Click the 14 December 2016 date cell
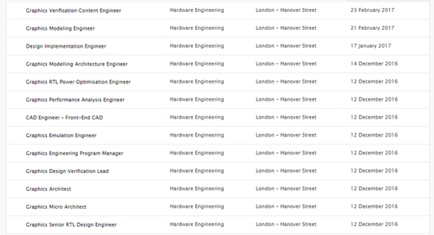 click(x=374, y=64)
